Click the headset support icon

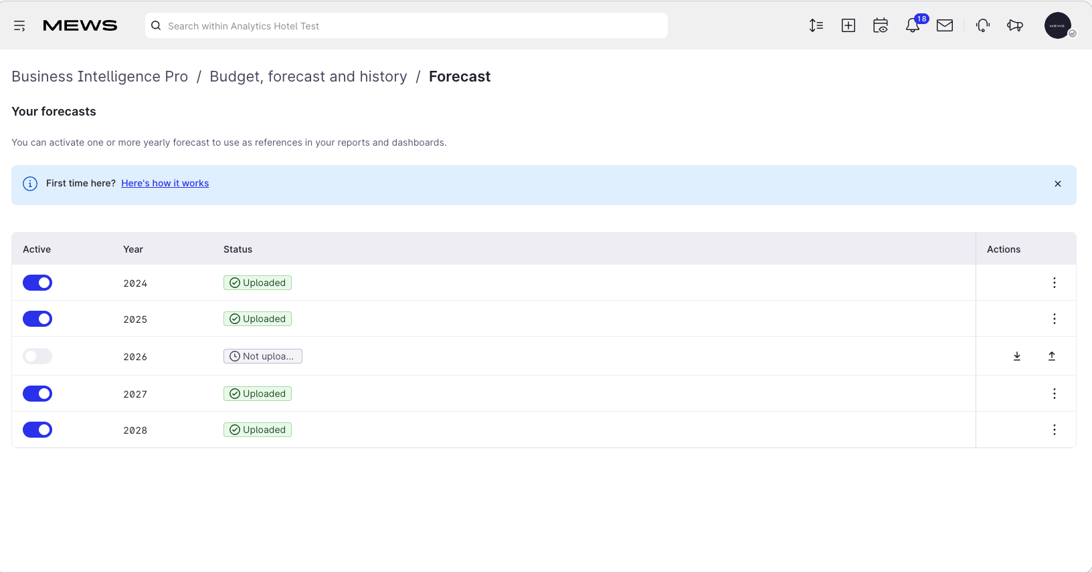983,25
